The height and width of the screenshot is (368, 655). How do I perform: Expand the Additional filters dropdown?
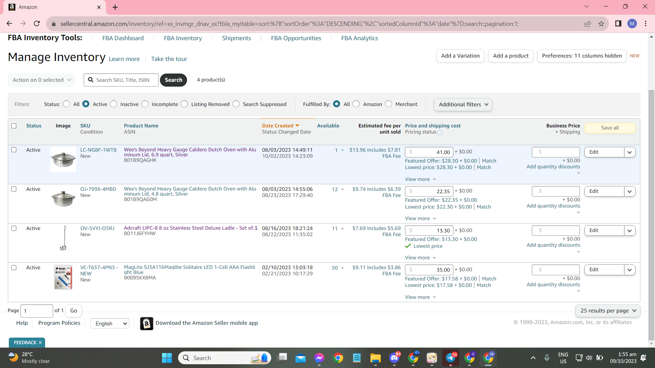463,105
